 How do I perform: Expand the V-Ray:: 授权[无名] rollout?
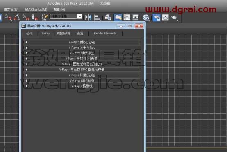click(x=82, y=42)
